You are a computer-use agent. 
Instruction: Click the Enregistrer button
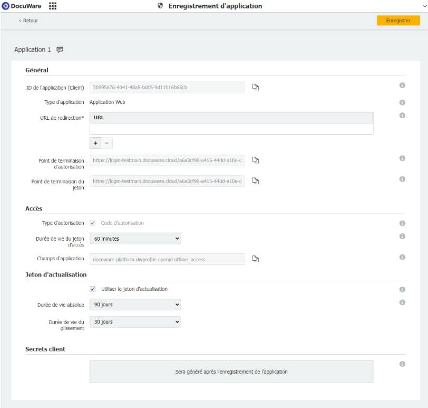398,21
